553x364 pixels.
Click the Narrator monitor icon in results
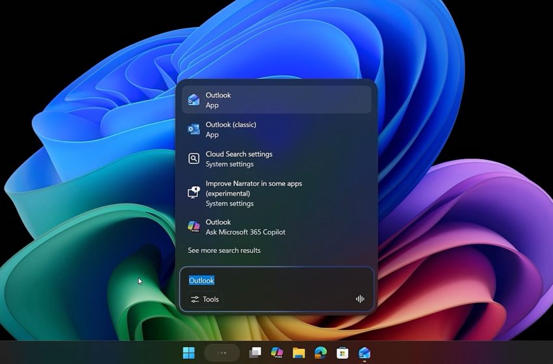pyautogui.click(x=194, y=193)
